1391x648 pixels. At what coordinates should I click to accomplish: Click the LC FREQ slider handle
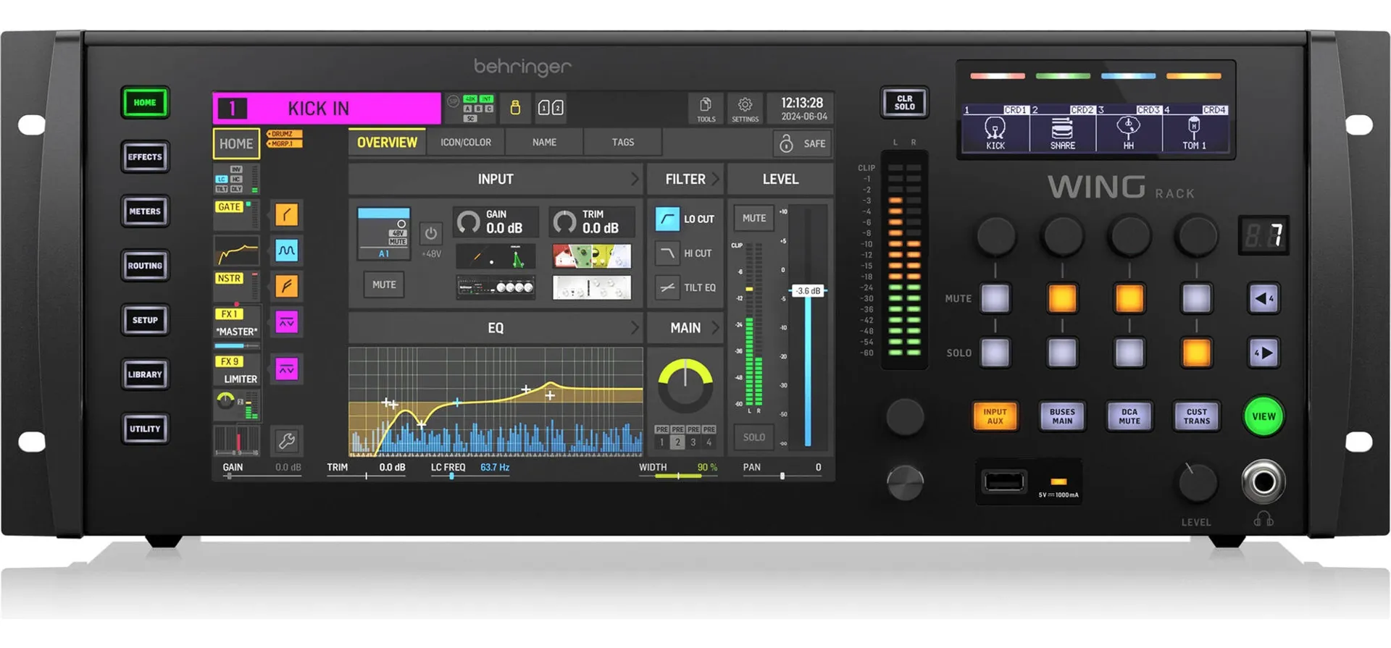pyautogui.click(x=451, y=476)
